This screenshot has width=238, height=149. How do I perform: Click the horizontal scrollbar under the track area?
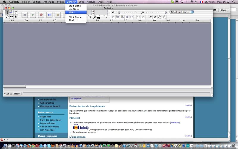(x=14, y=86)
